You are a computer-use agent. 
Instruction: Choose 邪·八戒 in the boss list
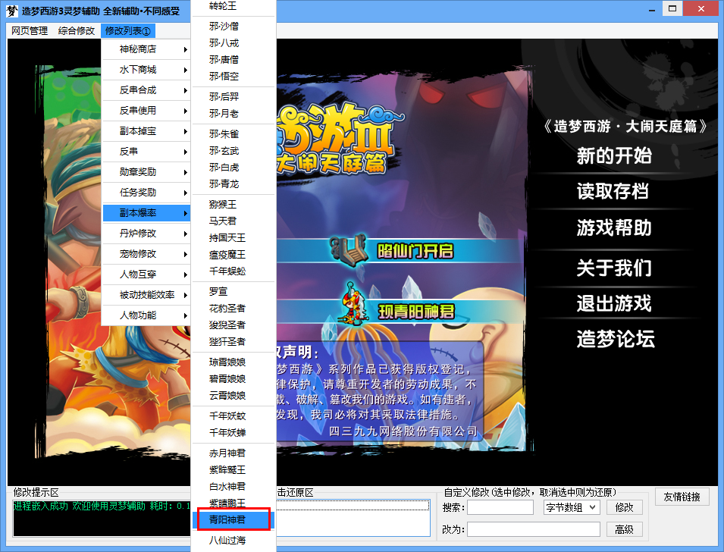click(x=233, y=43)
